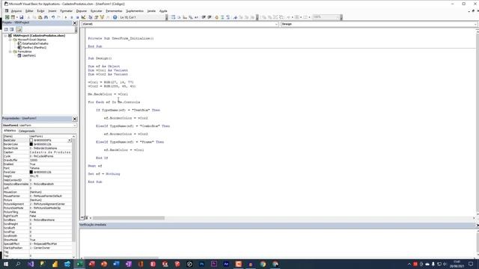Select Planilha1 (Planilha1) in project tree
This screenshot has height=269, width=479.
coord(34,48)
